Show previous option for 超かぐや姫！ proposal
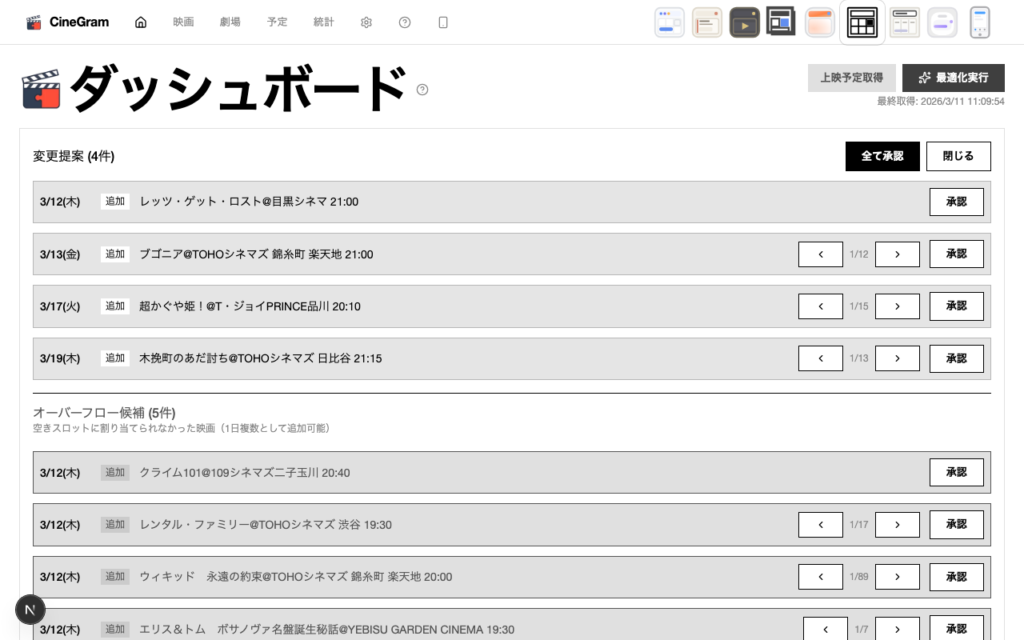This screenshot has width=1024, height=640. (x=820, y=306)
